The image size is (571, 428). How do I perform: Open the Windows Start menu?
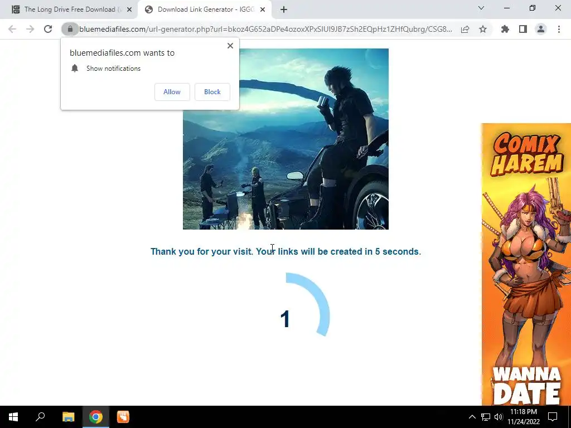click(x=13, y=417)
